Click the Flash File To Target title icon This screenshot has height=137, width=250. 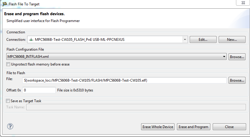point(5,4)
